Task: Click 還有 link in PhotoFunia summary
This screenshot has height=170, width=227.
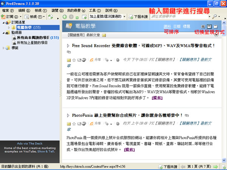Action: (x=129, y=150)
